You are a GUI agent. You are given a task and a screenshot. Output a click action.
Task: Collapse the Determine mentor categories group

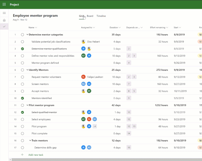tap(27, 35)
